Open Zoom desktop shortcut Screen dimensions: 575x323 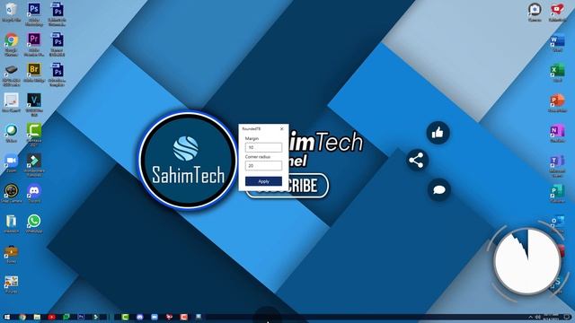[x=11, y=163]
